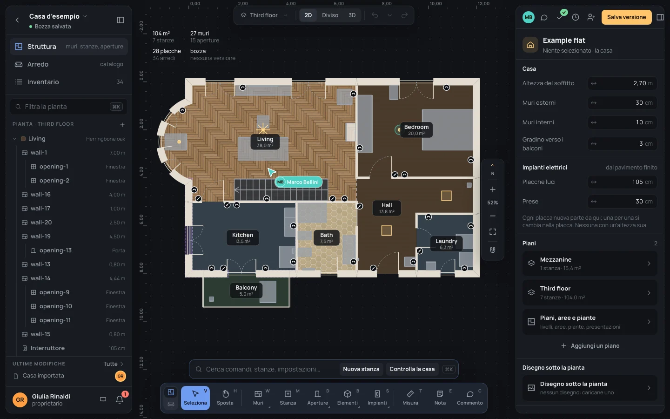Toggle the left sidebar panel
Screen dimensions: 670x419
pos(121,20)
